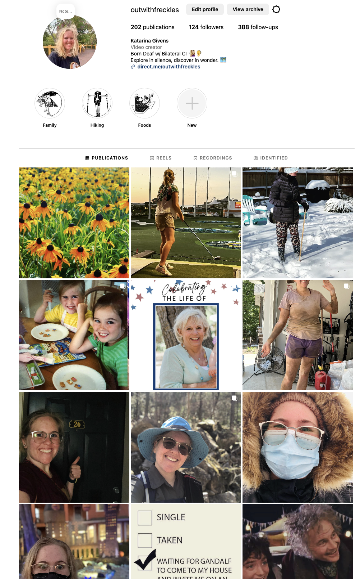
Task: Open the golf driving range post
Action: pyautogui.click(x=186, y=223)
